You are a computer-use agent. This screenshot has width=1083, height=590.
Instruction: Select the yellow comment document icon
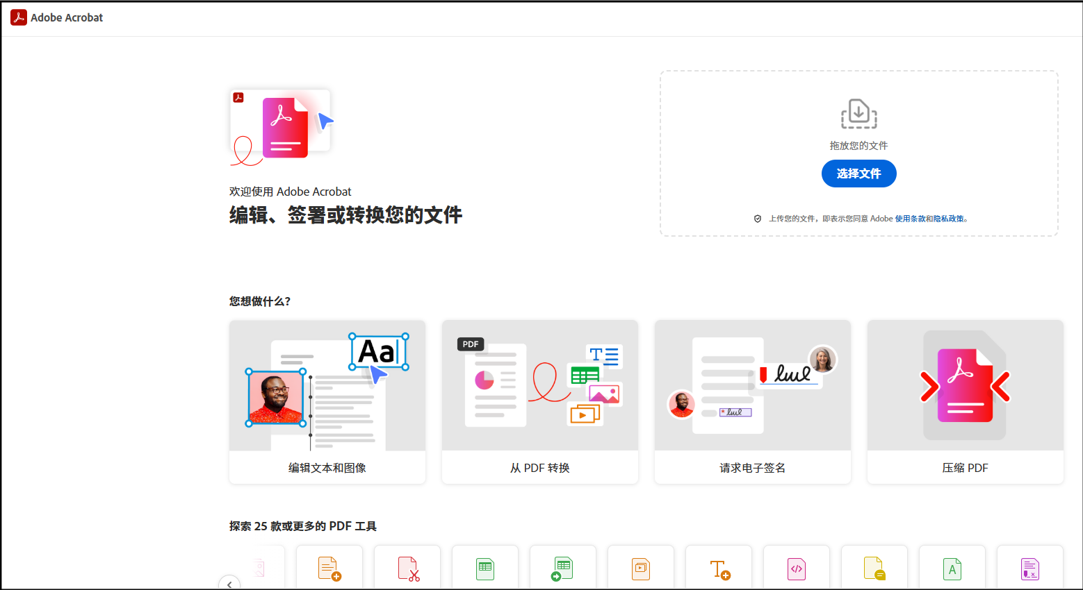tap(874, 568)
